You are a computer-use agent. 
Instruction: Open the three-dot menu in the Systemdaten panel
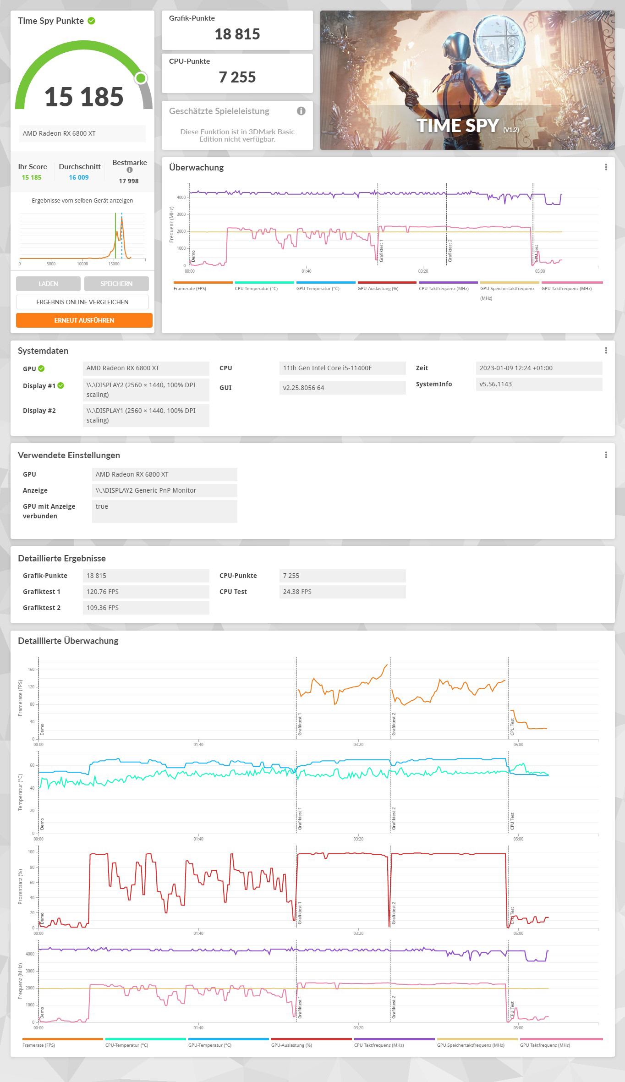click(x=606, y=351)
